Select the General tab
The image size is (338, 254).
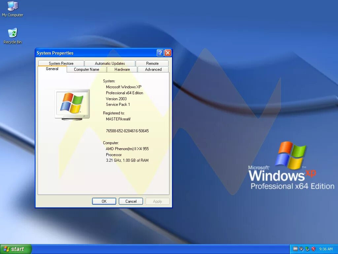tap(52, 69)
